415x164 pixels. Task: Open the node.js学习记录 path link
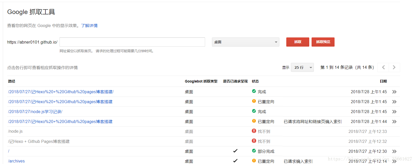pyautogui.click(x=35, y=112)
